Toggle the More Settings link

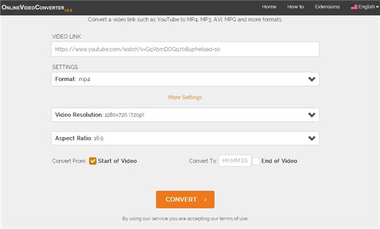185,98
